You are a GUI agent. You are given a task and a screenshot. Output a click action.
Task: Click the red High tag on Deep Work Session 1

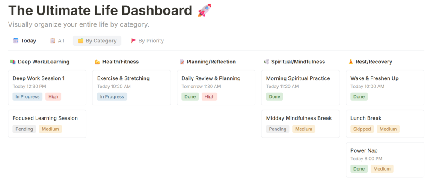point(53,97)
